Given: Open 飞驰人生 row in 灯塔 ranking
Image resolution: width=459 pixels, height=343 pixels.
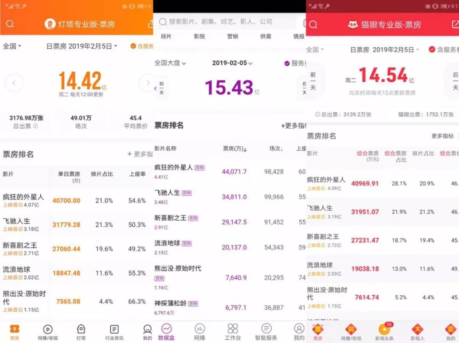Looking at the screenshot, I should pos(76,225).
